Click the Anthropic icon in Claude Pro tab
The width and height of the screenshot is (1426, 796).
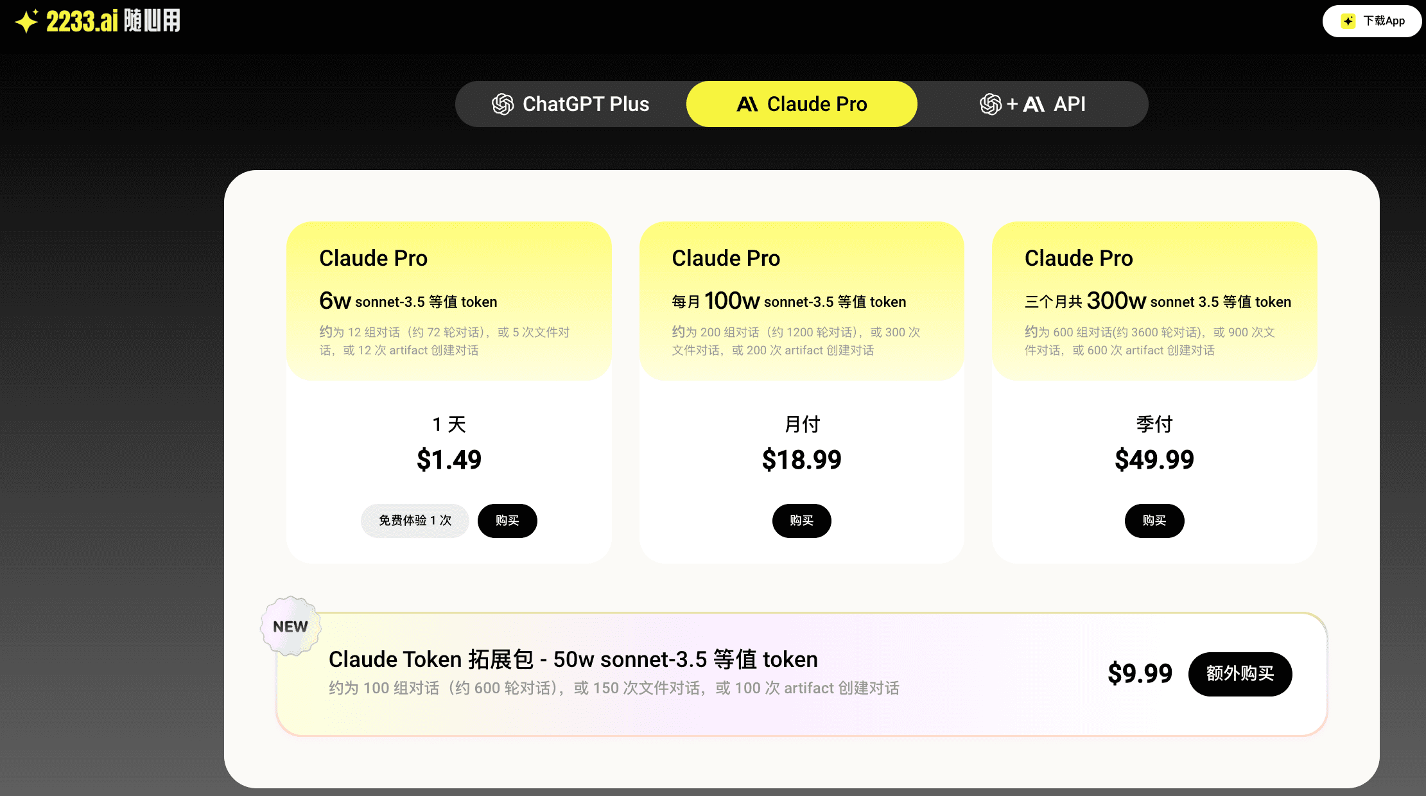(747, 104)
